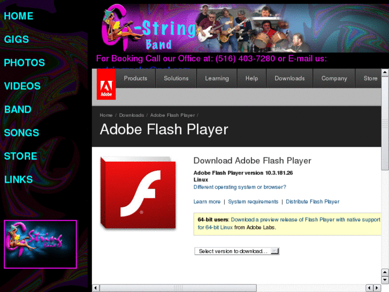
Task: Click the G-String Band header banner
Action: [x=242, y=28]
